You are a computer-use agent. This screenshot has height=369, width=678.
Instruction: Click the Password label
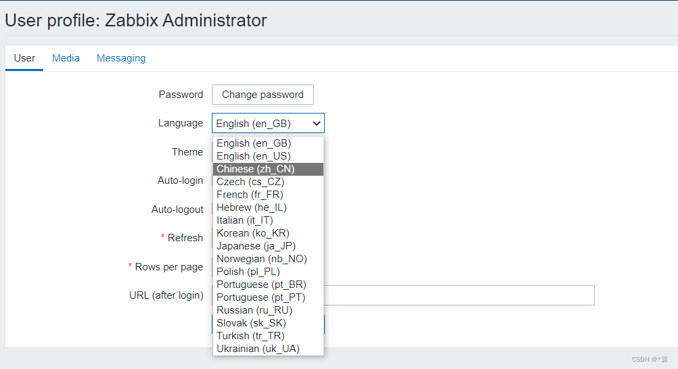181,95
